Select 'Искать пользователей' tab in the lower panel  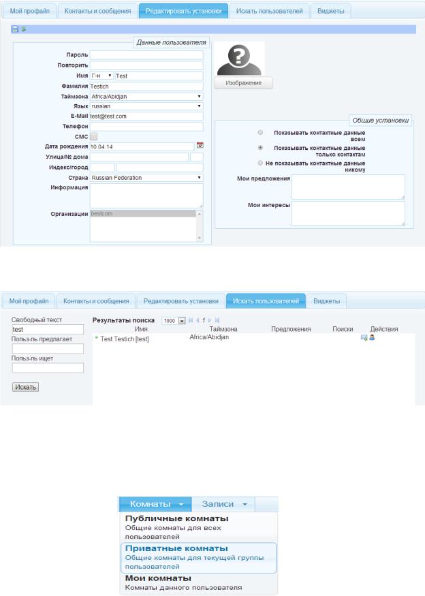click(266, 300)
